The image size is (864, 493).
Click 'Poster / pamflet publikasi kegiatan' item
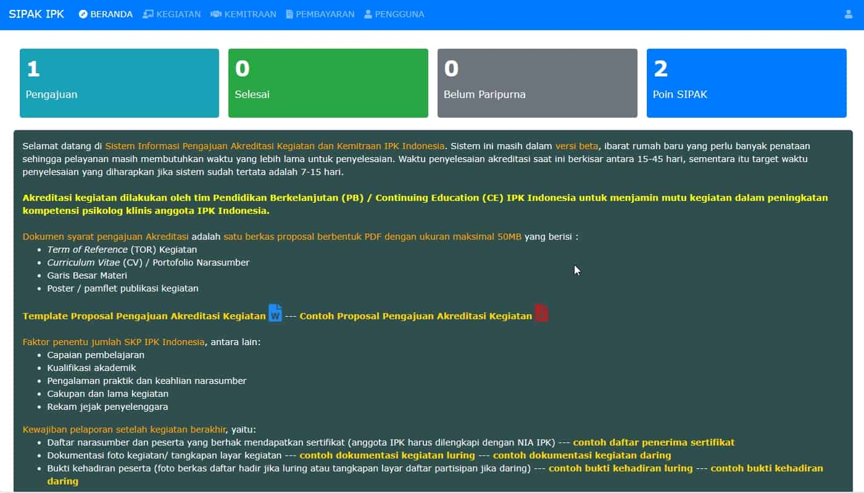[123, 288]
